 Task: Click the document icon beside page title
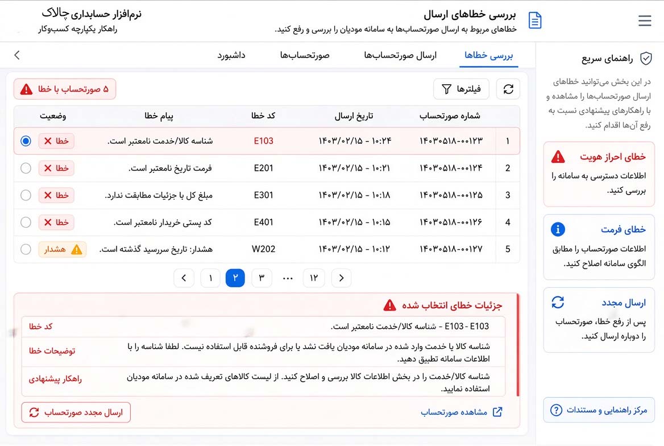535,20
